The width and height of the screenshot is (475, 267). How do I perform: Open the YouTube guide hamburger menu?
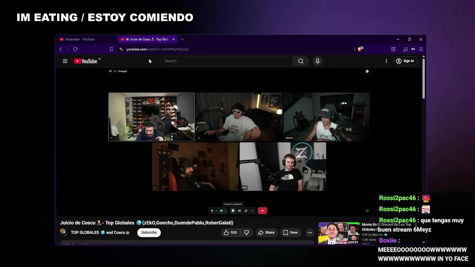pyautogui.click(x=65, y=61)
